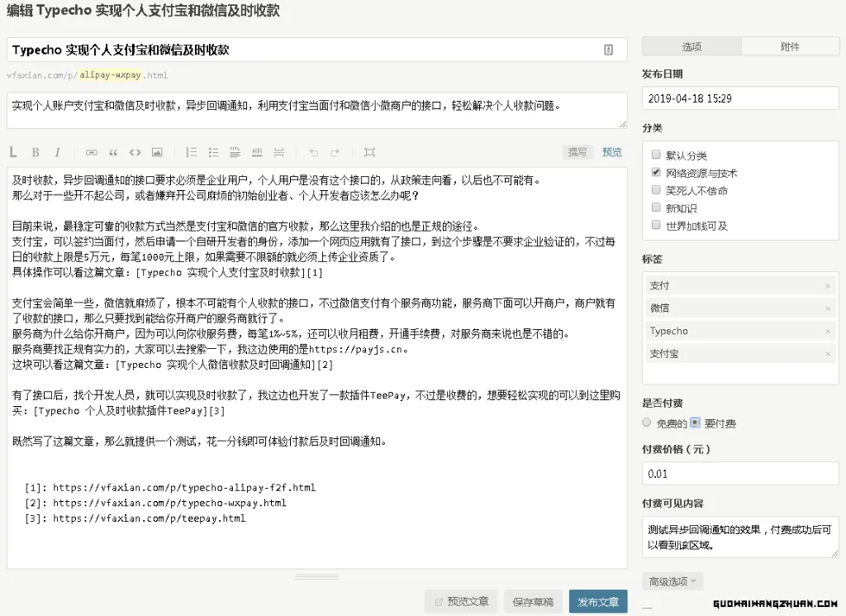Create a numbered list from the toolbar

192,152
